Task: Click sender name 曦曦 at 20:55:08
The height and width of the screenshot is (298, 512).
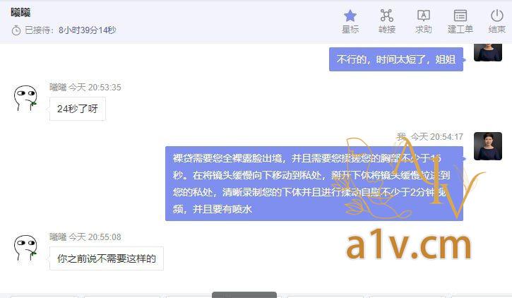Action: click(58, 237)
